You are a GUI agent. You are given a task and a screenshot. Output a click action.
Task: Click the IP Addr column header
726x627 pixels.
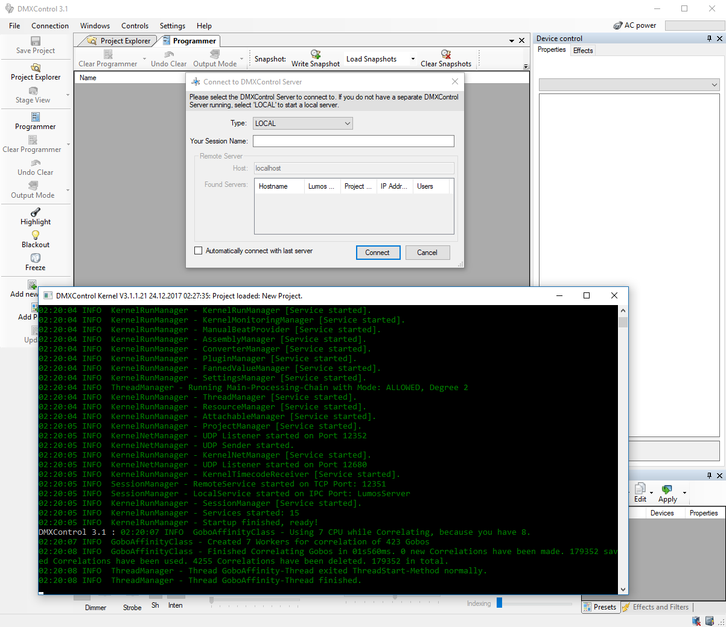395,186
